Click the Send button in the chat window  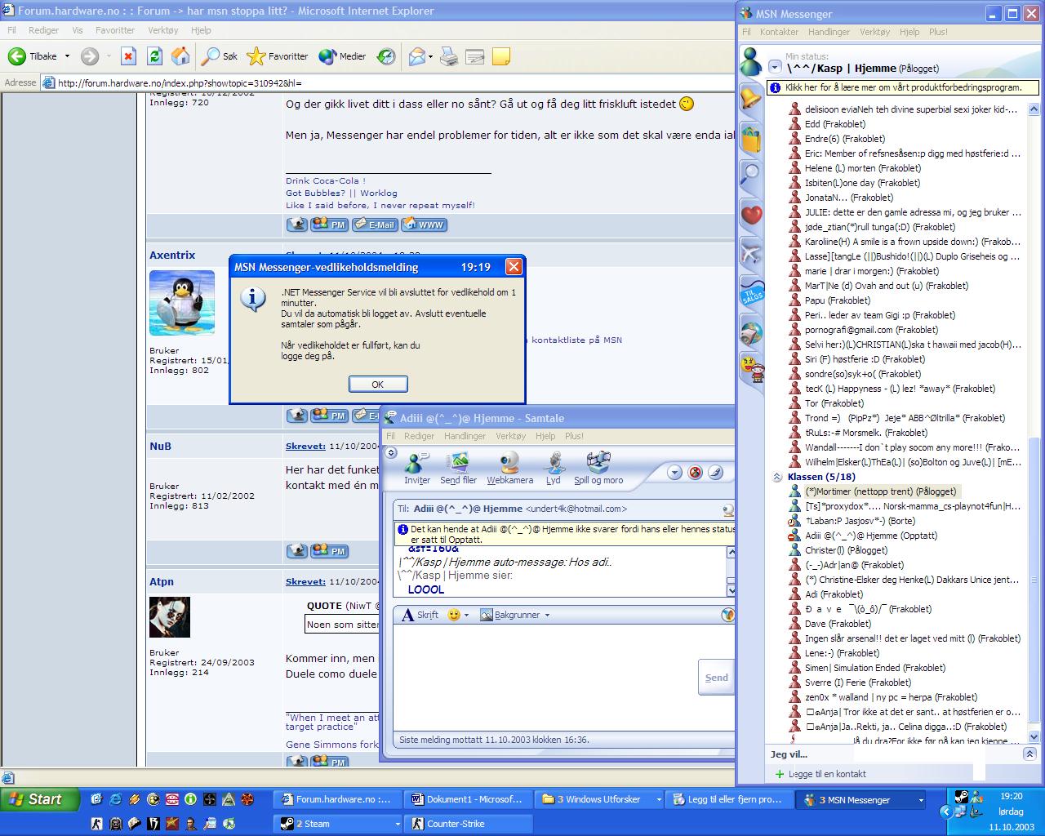(717, 677)
